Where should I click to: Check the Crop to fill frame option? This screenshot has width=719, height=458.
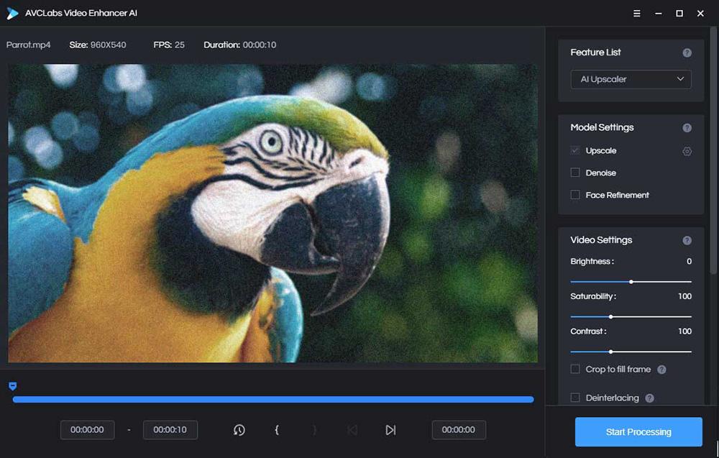[x=575, y=369]
